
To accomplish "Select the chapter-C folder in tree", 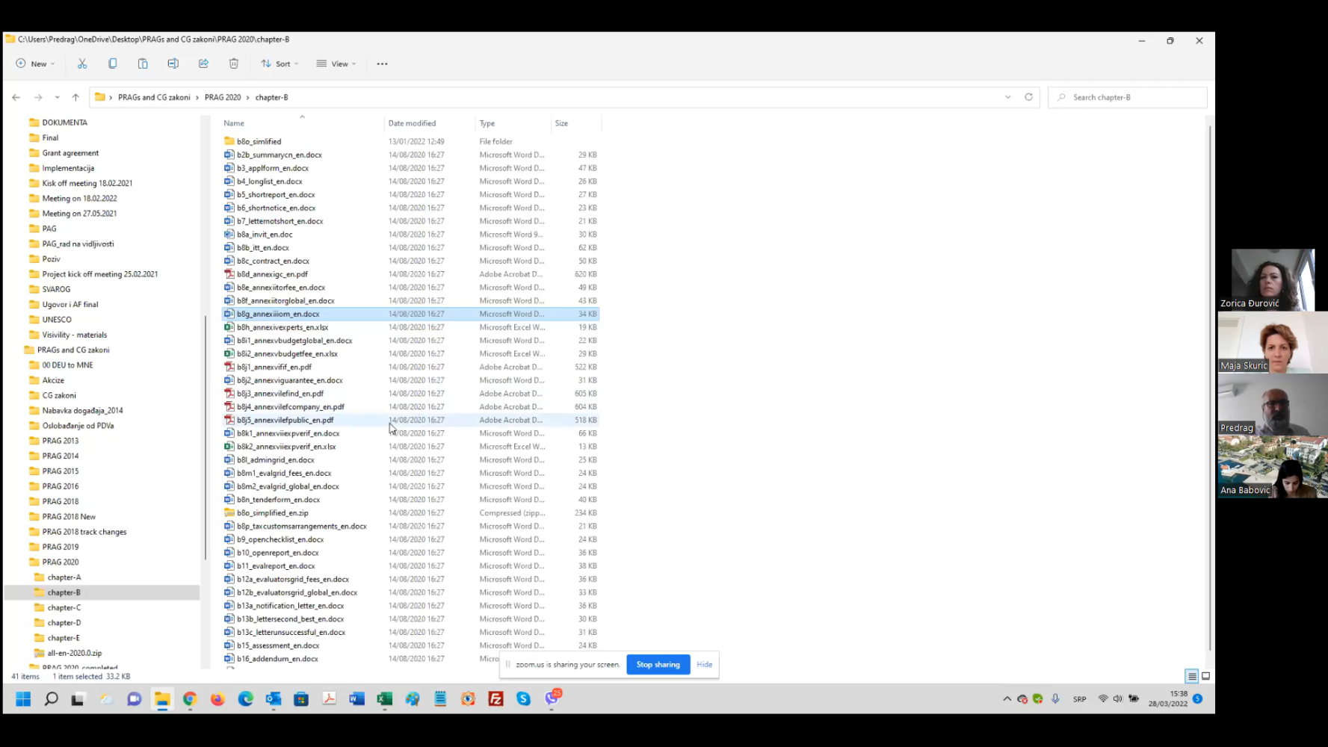I will coord(64,607).
